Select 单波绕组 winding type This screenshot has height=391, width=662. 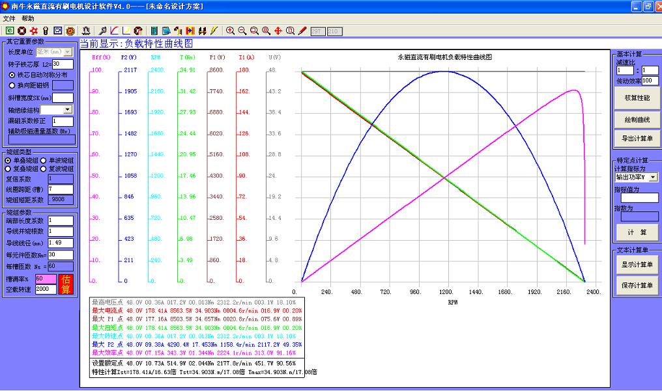[x=43, y=161]
